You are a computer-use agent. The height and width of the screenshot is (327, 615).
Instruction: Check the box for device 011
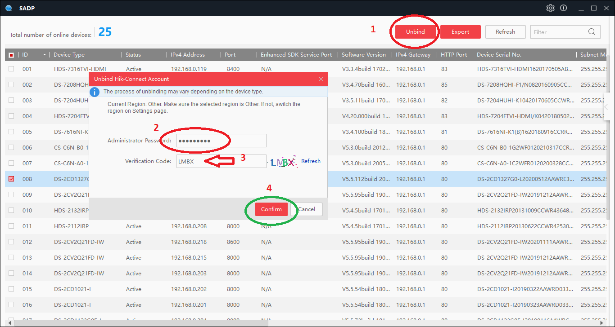pyautogui.click(x=11, y=226)
